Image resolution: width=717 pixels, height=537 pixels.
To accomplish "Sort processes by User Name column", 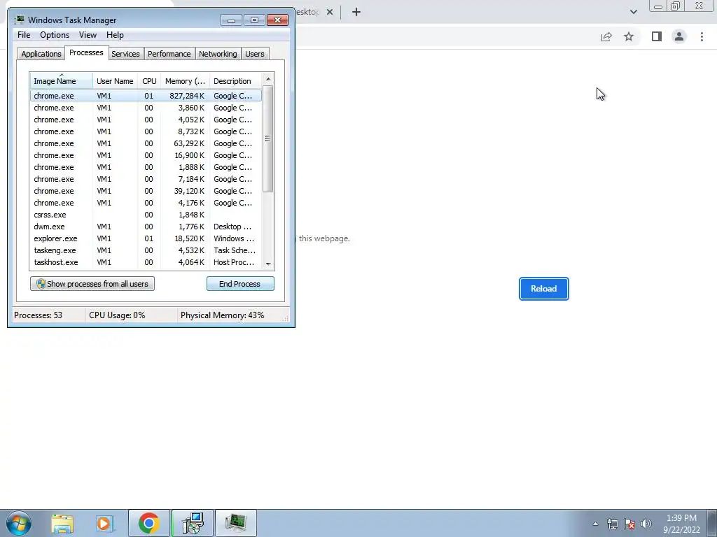I will click(x=115, y=81).
